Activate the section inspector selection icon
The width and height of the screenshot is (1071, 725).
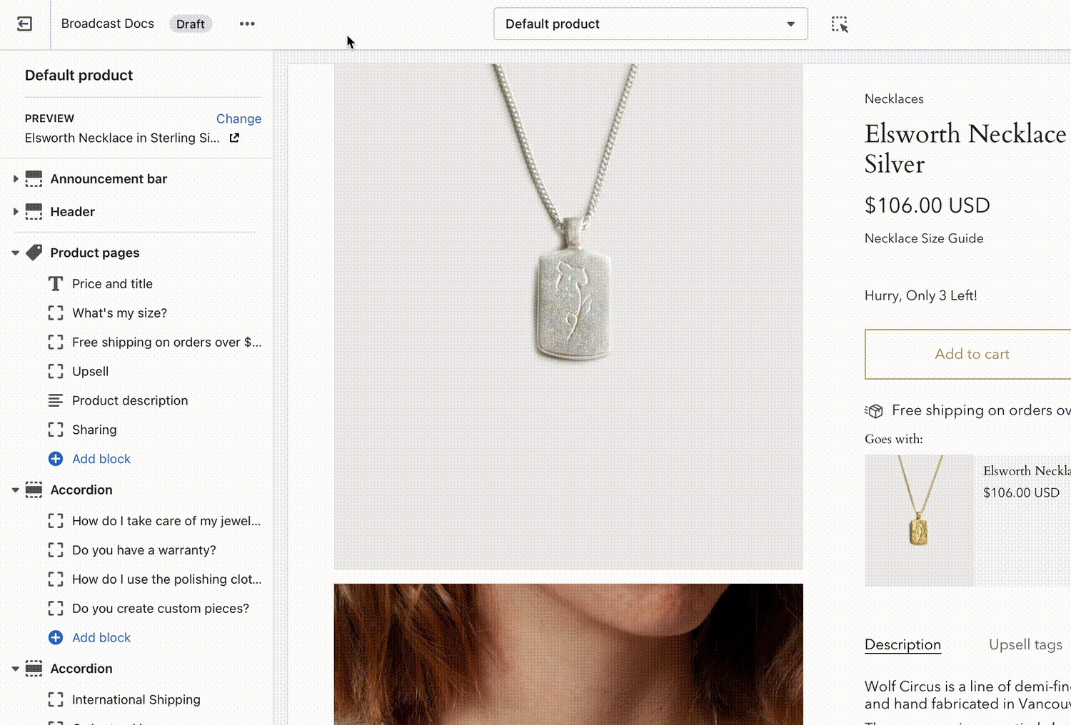click(840, 24)
